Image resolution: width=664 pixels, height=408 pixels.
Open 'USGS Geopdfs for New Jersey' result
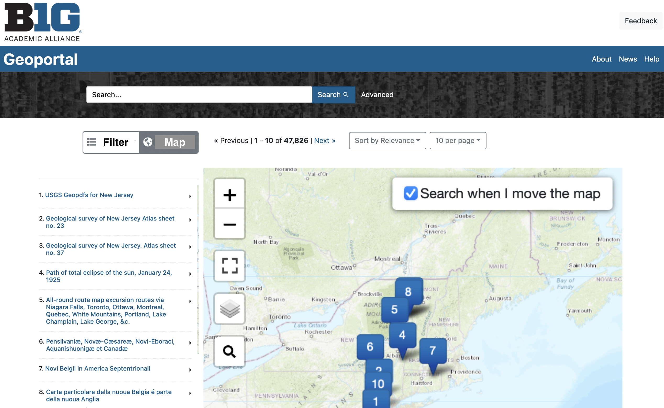(x=89, y=195)
